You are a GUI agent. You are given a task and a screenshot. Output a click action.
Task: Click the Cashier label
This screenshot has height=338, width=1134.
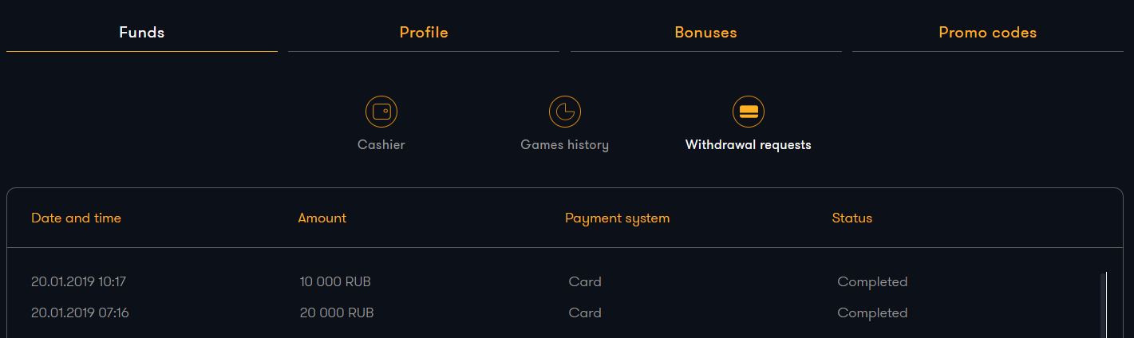coord(381,145)
